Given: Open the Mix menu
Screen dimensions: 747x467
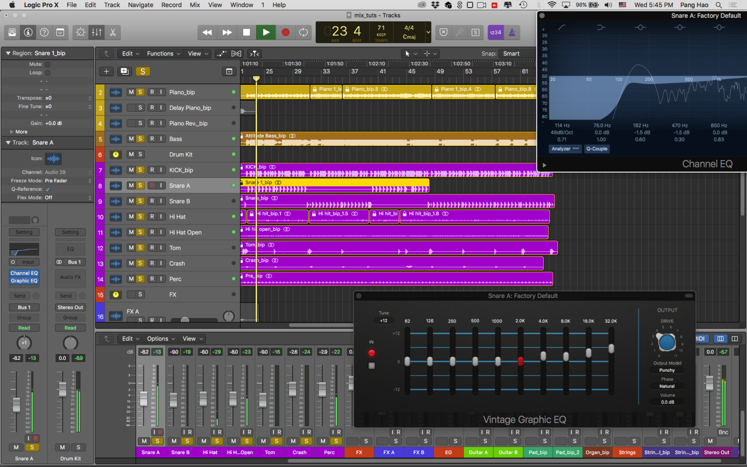Looking at the screenshot, I should (195, 5).
